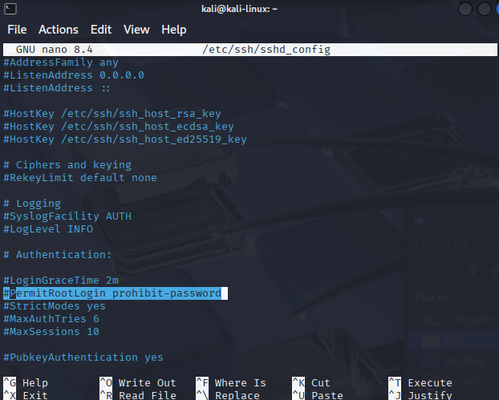Place cursor on the #MaxAuthTries 6 line
Viewport: 499px width, 400px height.
(x=51, y=319)
